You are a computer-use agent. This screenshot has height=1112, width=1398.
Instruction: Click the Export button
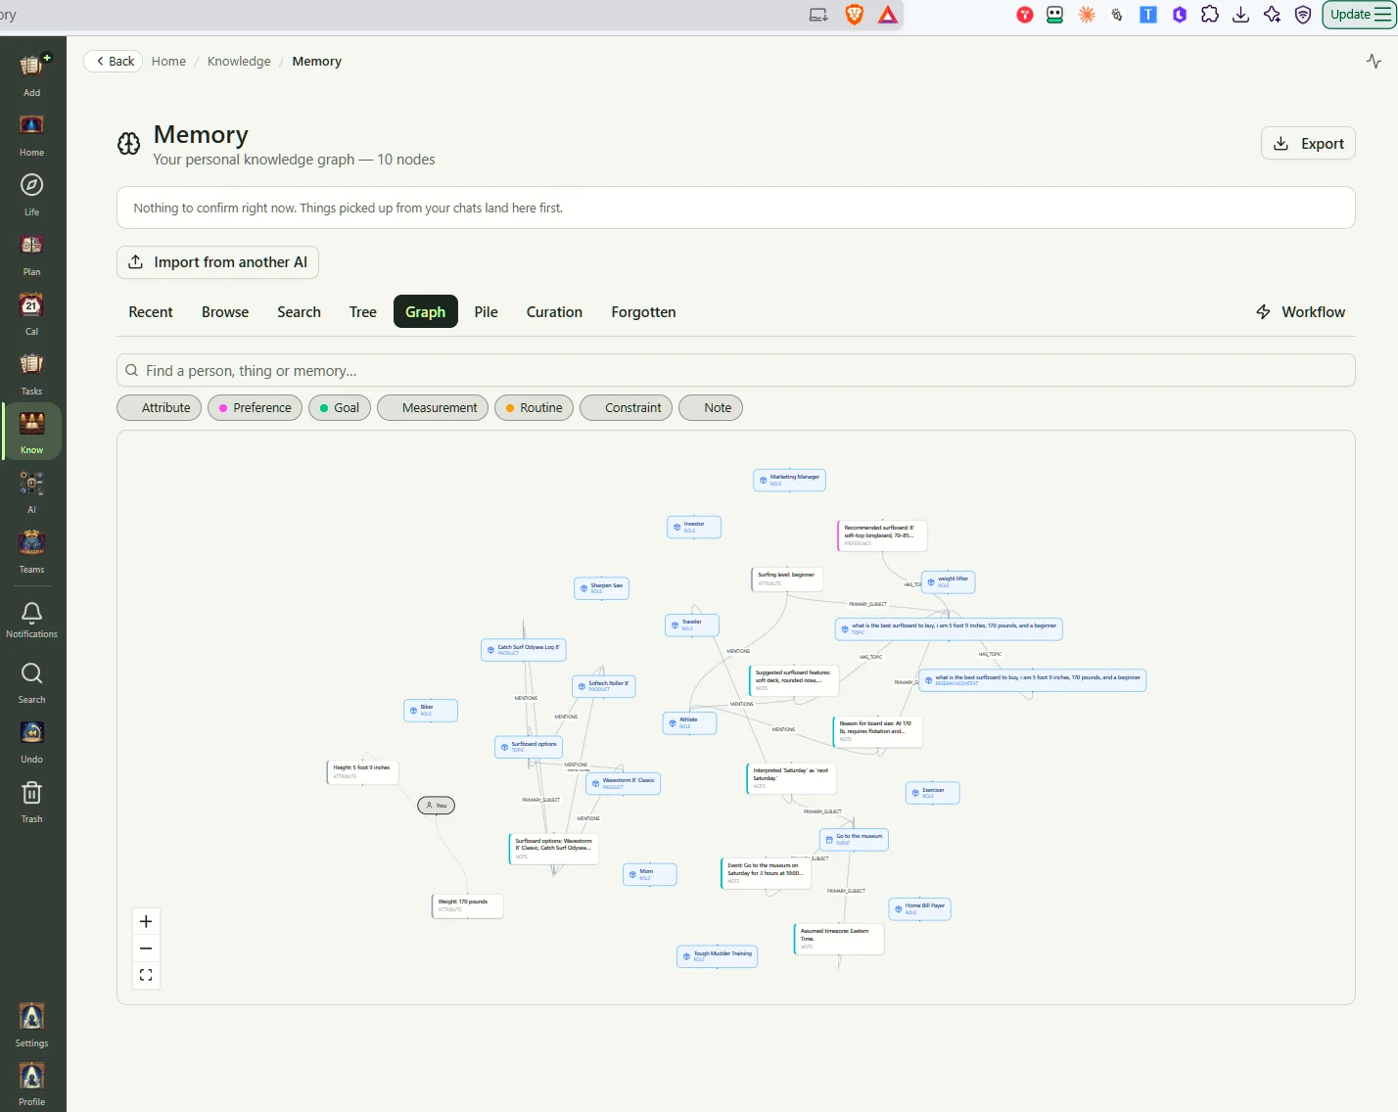[1308, 143]
